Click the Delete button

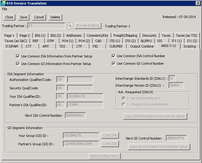(55, 17)
